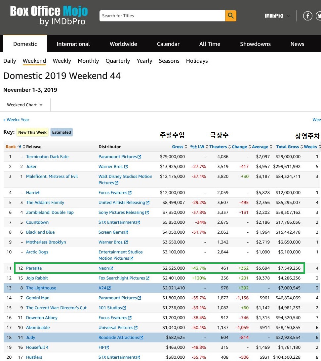Image resolution: width=321 pixels, height=361 pixels.
Task: Open Terminator: Dark Fate release page
Action: coord(47,157)
